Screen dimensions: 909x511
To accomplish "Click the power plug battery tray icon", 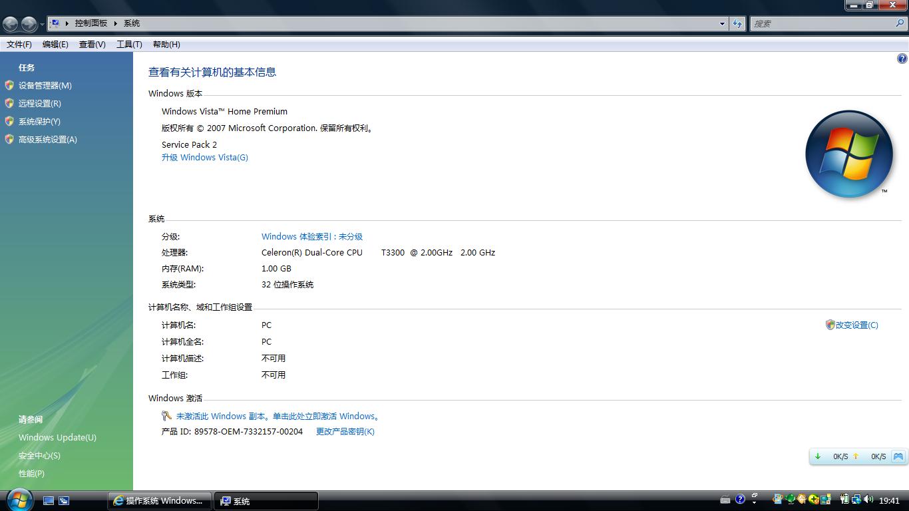I will point(844,499).
